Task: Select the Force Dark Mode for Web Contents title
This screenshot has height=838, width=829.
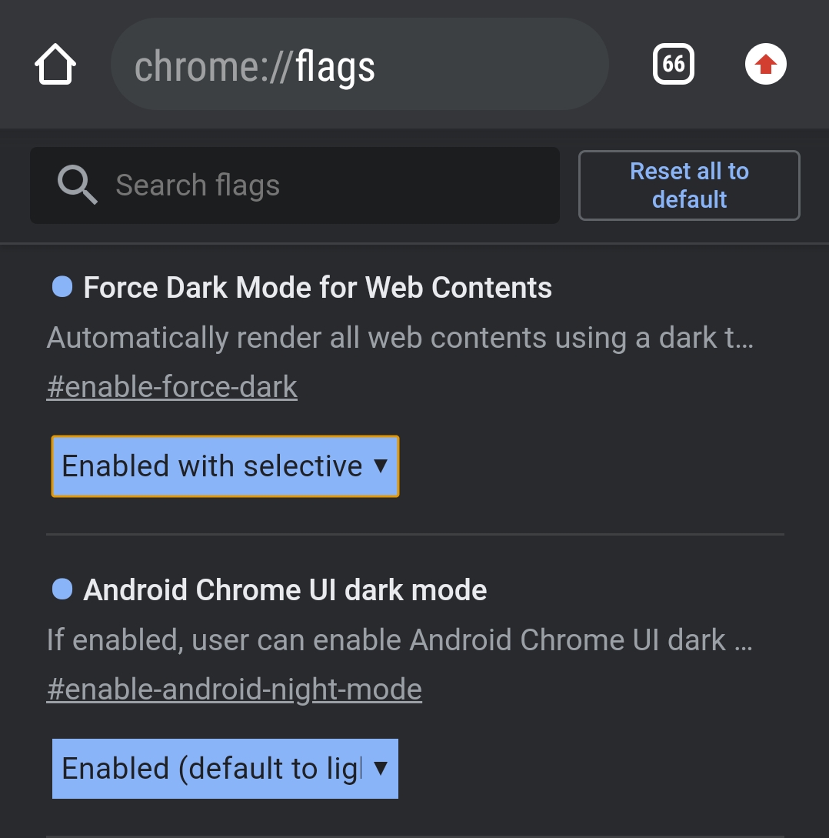Action: pos(318,288)
